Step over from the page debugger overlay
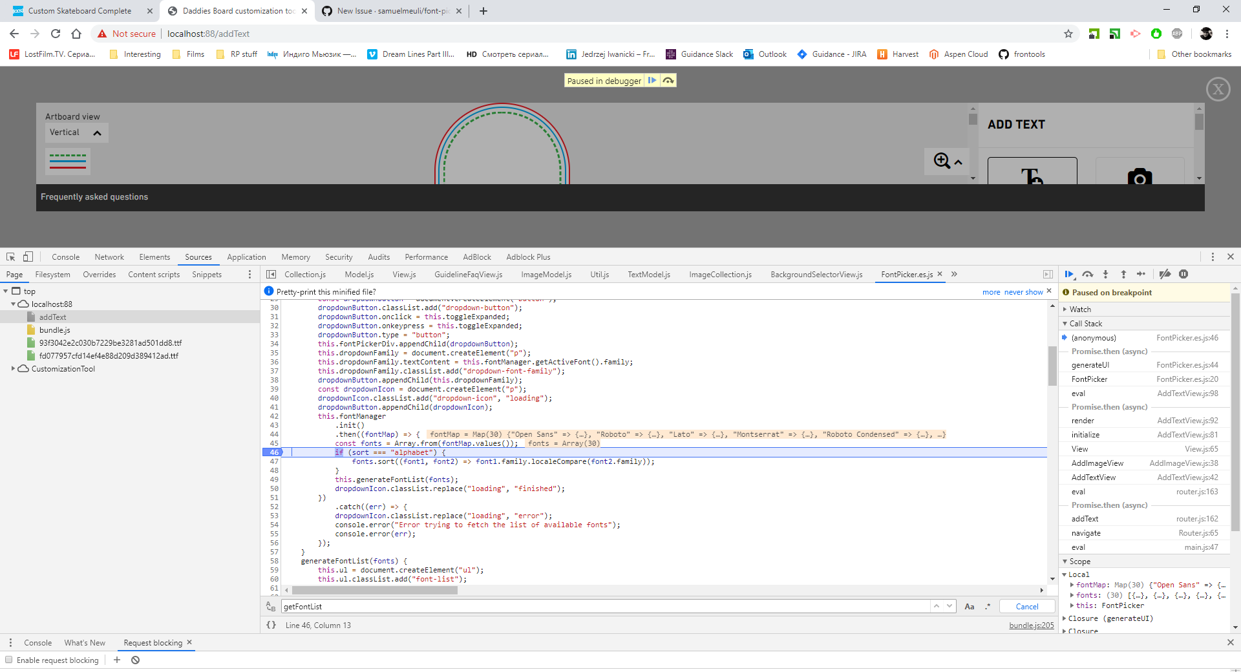 point(668,81)
